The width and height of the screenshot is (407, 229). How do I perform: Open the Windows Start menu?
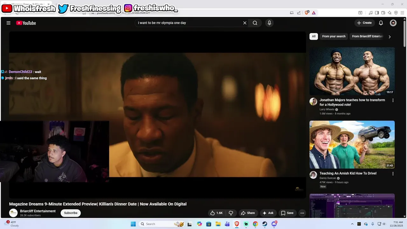pyautogui.click(x=133, y=224)
